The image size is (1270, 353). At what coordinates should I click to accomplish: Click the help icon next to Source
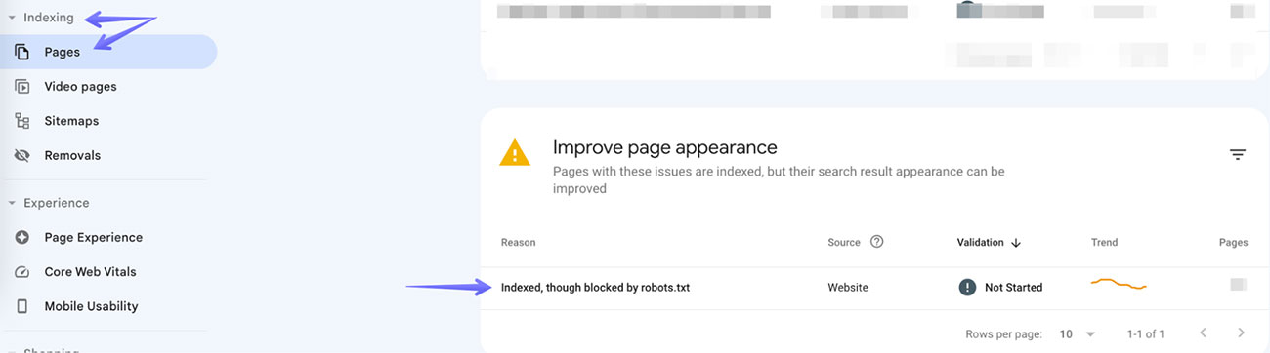[x=876, y=242]
